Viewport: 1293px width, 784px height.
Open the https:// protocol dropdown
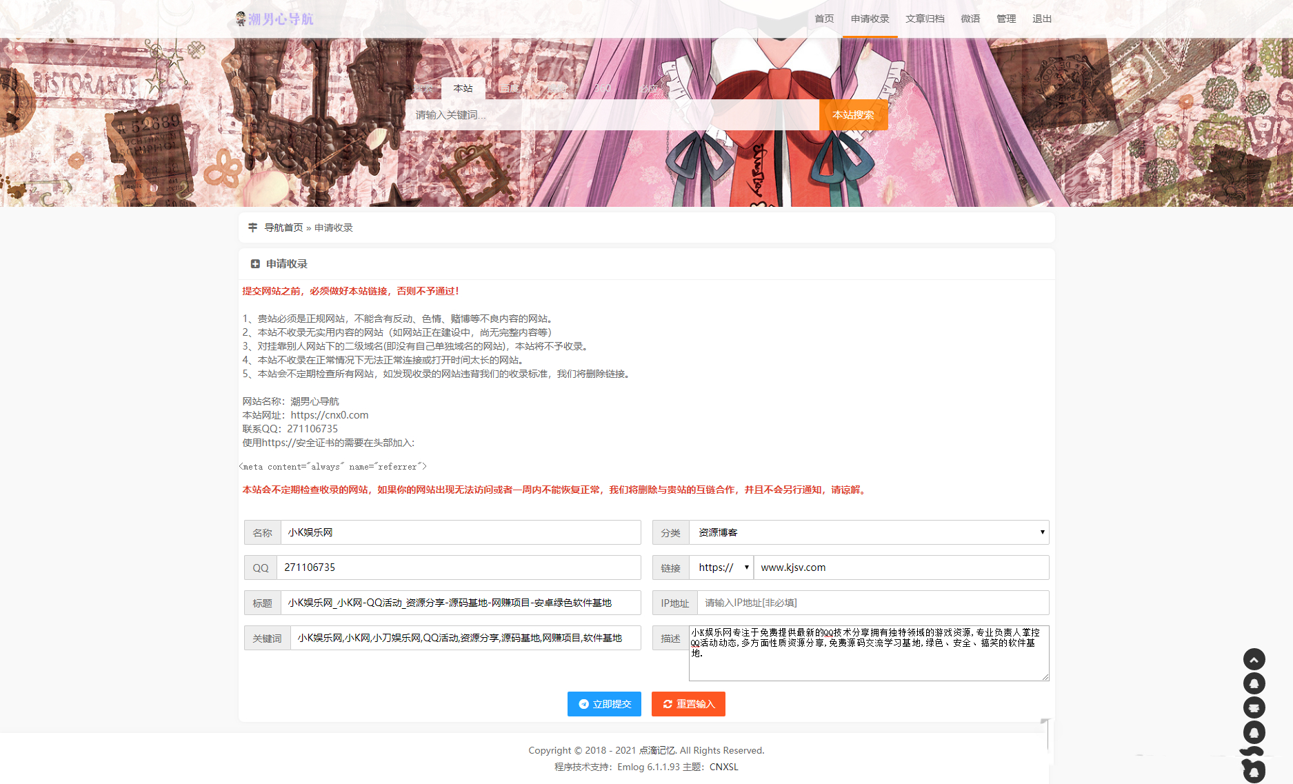tap(721, 567)
